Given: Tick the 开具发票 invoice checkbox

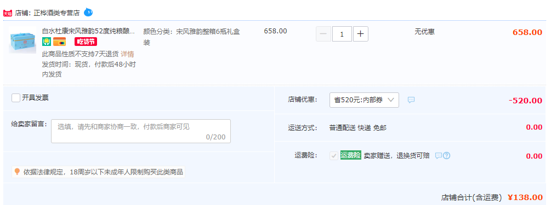Looking at the screenshot, I should (x=16, y=98).
